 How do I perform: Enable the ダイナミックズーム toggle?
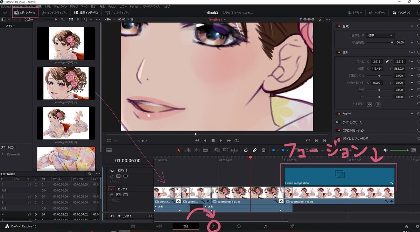point(338,122)
